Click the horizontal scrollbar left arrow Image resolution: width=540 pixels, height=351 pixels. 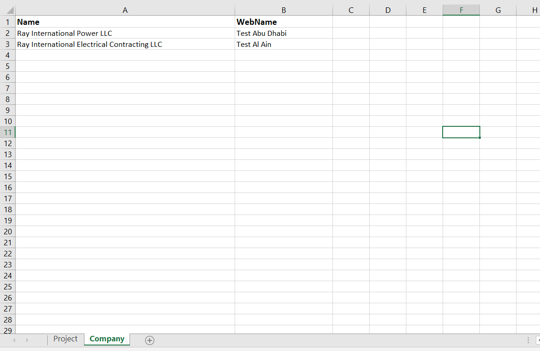click(538, 340)
